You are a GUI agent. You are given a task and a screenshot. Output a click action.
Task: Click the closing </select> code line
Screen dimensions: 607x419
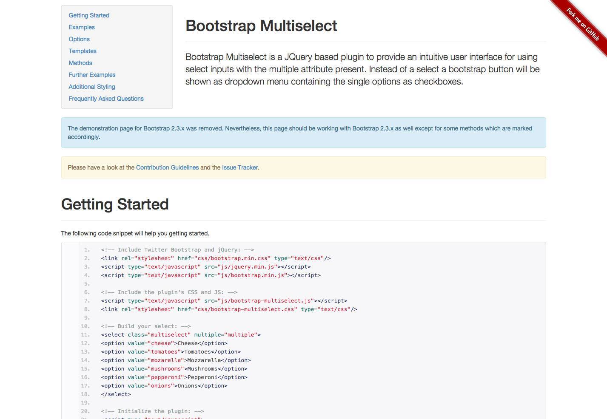pyautogui.click(x=116, y=394)
